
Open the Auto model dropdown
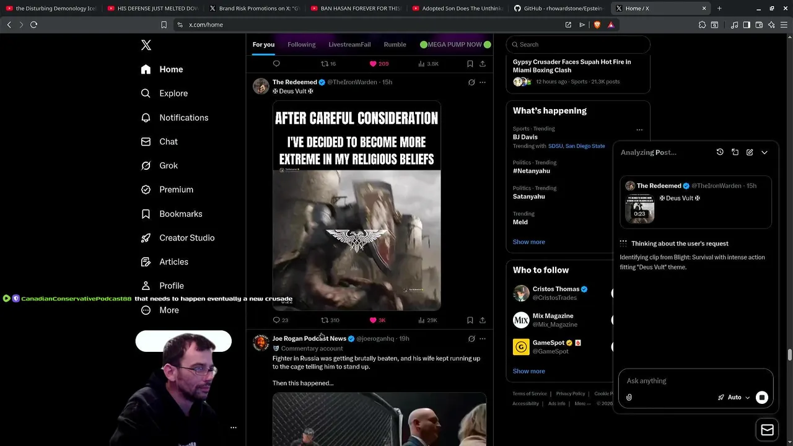[734, 398]
